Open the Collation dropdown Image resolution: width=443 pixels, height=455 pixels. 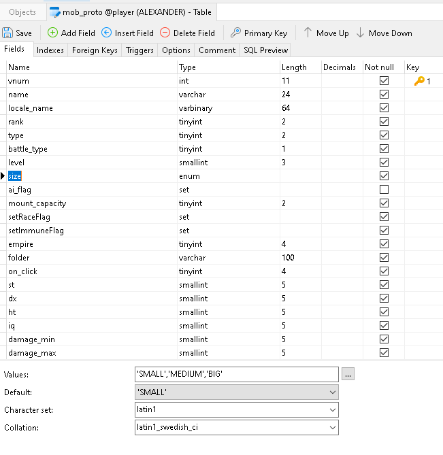pos(332,428)
